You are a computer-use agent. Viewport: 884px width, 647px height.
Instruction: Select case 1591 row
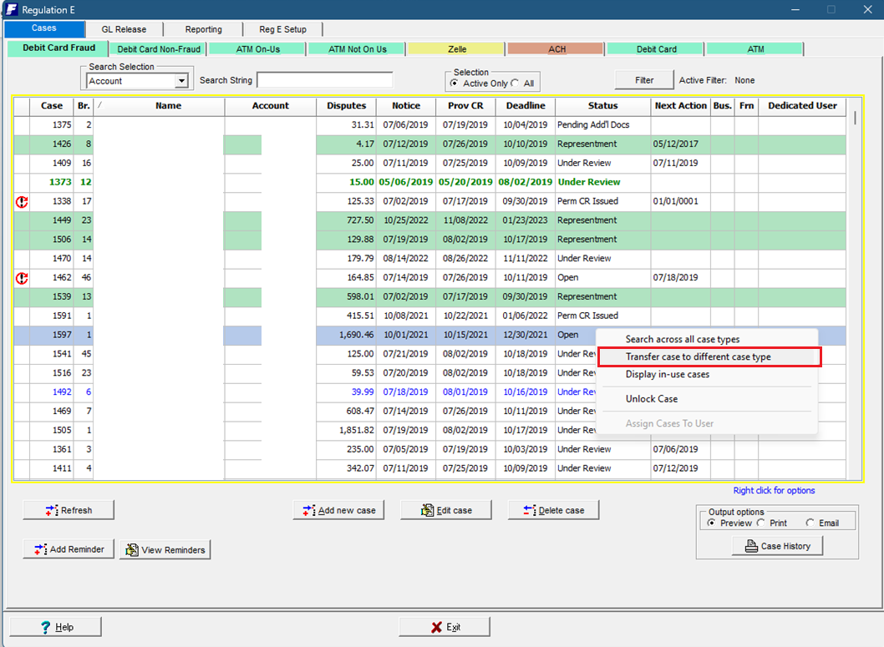(429, 316)
